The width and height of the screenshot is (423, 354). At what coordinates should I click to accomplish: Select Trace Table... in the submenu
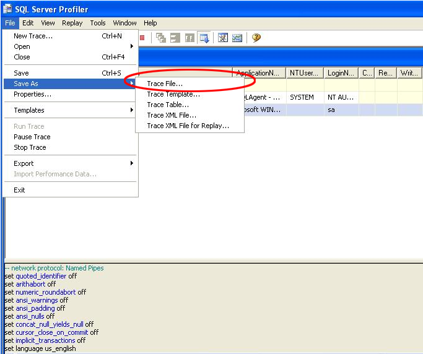point(168,105)
